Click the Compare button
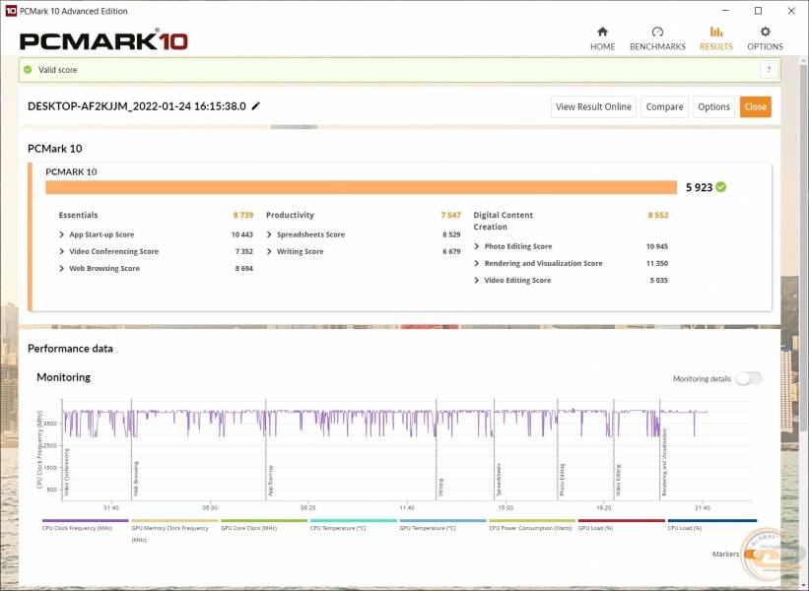The width and height of the screenshot is (809, 591). pos(664,106)
